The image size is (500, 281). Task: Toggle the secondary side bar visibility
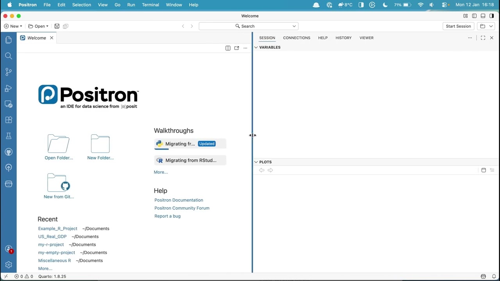point(491,16)
